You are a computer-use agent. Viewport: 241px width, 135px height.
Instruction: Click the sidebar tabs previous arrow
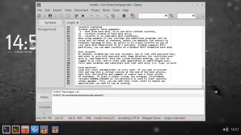click(38, 22)
